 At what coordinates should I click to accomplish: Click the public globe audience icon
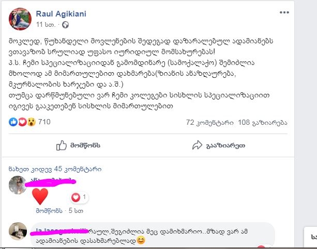point(65,25)
